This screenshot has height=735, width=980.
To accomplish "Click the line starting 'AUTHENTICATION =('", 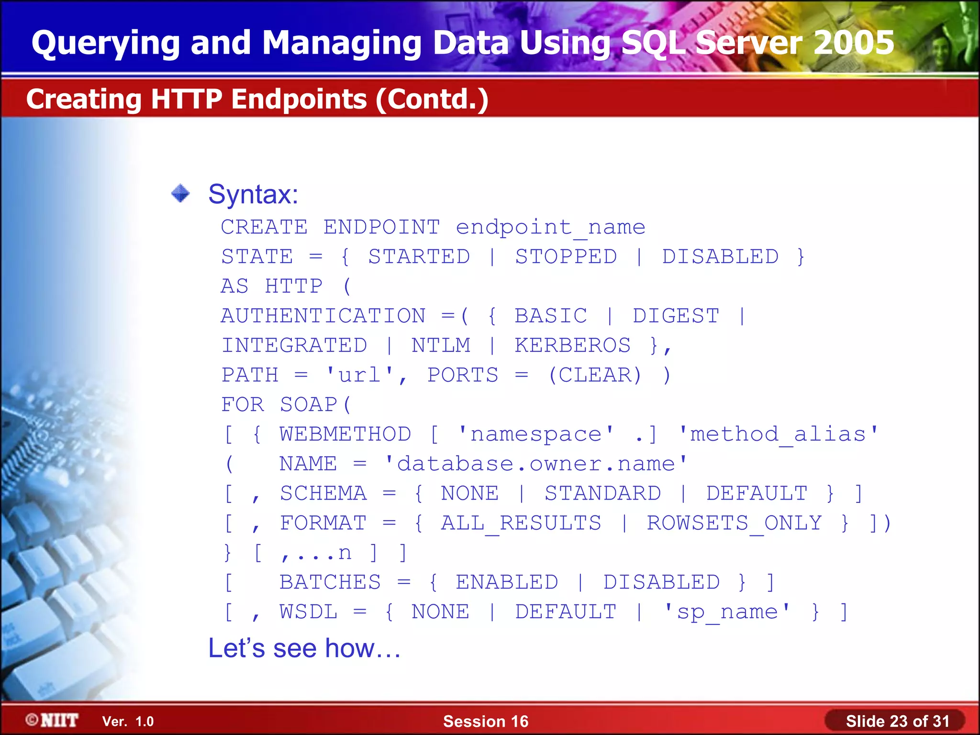I will pos(483,316).
